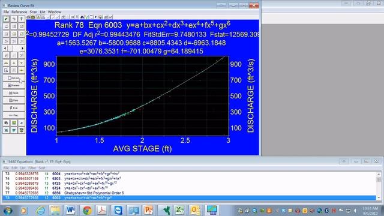384x216 pixels.
Task: Select rank 76 equation 6724 row
Action: click(x=189, y=188)
